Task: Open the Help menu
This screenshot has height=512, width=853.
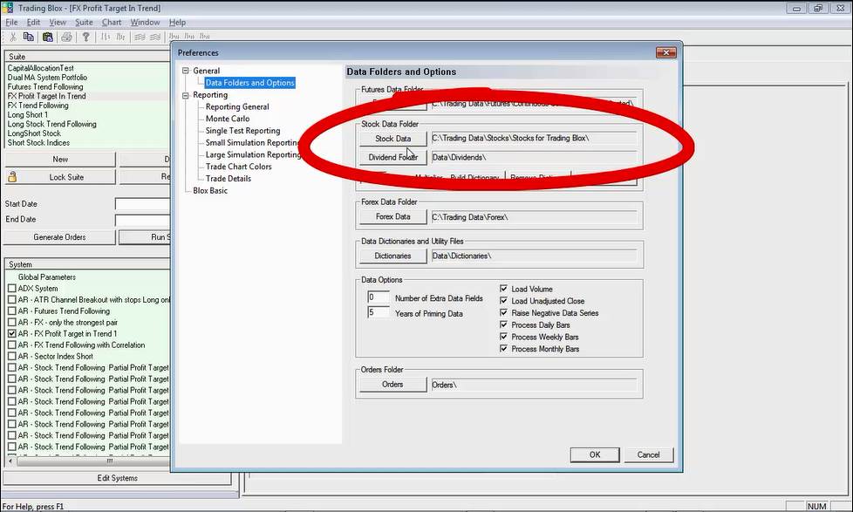Action: point(177,23)
